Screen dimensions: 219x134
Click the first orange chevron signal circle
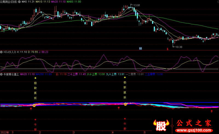click(x=34, y=105)
